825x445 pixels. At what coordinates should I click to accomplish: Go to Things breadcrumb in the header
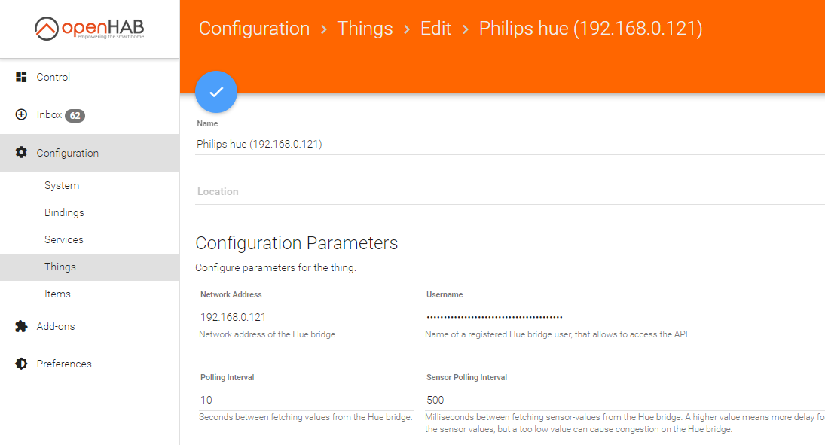point(365,29)
